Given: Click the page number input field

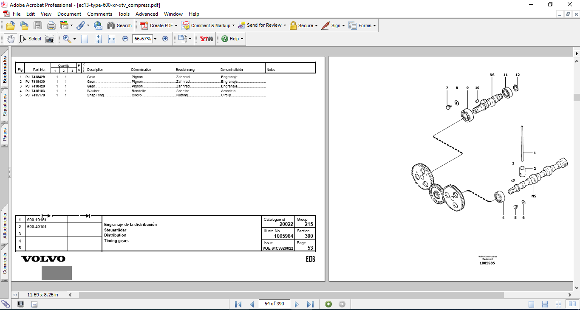Looking at the screenshot, I should pyautogui.click(x=274, y=304).
